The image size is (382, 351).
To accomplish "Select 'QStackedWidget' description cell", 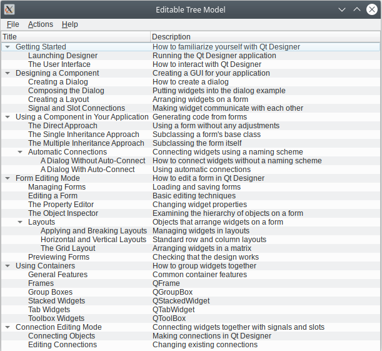I will pyautogui.click(x=181, y=301).
